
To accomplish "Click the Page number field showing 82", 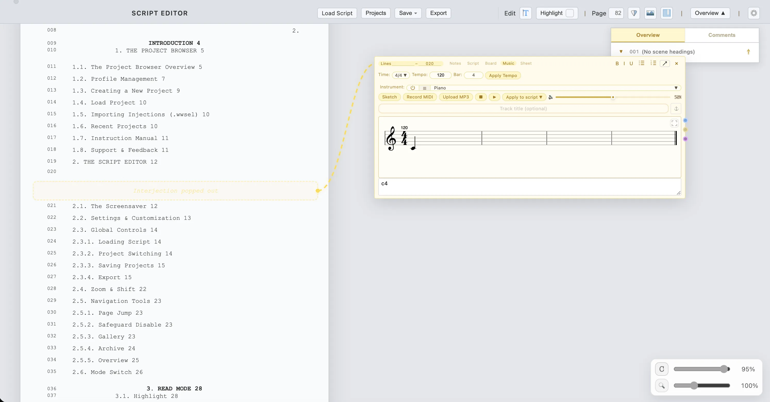I will (616, 13).
